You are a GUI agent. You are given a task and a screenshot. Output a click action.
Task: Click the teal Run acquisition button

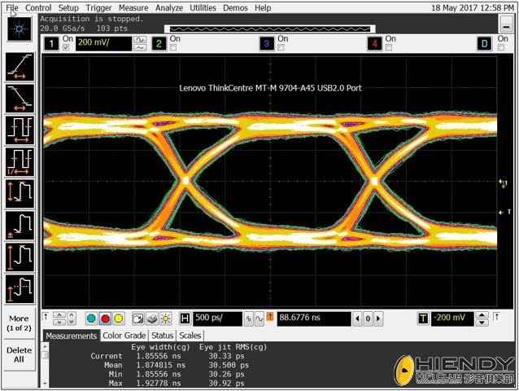tap(91, 319)
